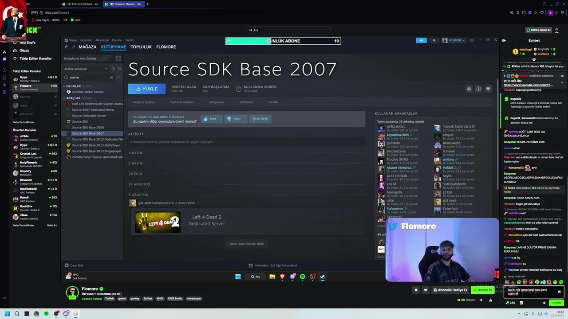Open Hype channel under Takip Edilen Kanallar

coord(35,78)
